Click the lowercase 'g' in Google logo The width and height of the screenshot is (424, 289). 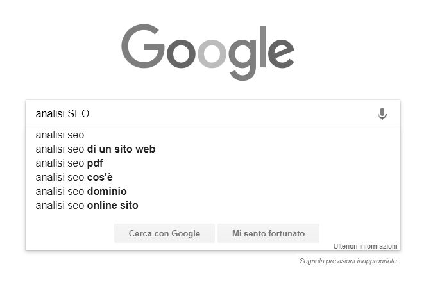[x=242, y=60]
